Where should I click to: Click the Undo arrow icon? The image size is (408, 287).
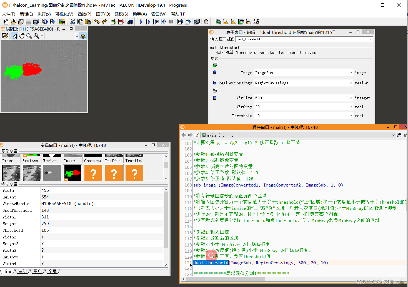tap(97, 22)
